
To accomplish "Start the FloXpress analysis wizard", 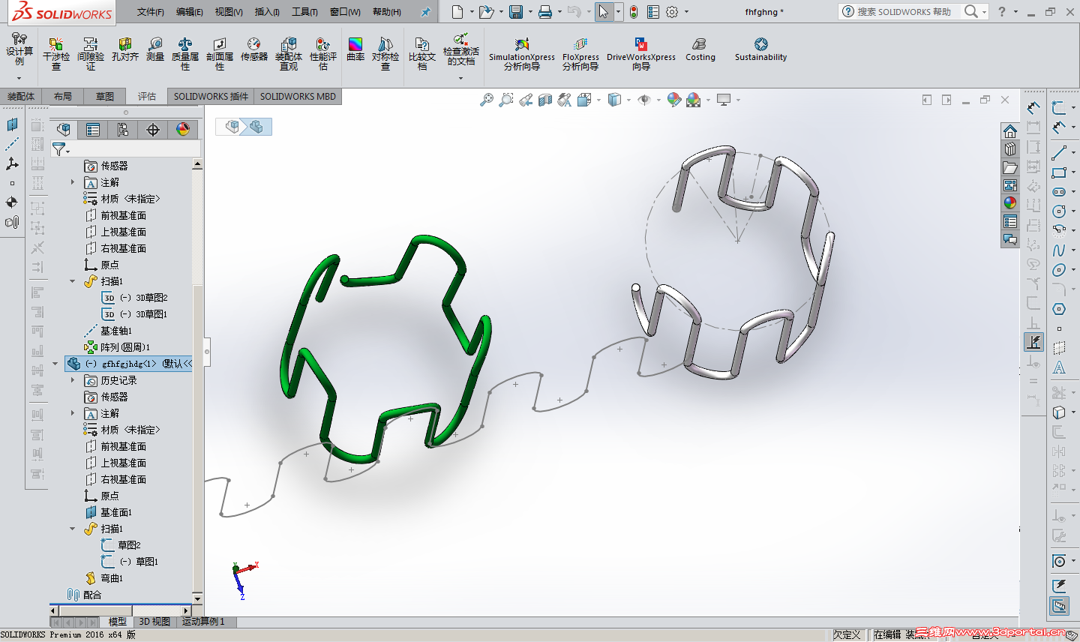I will (580, 53).
